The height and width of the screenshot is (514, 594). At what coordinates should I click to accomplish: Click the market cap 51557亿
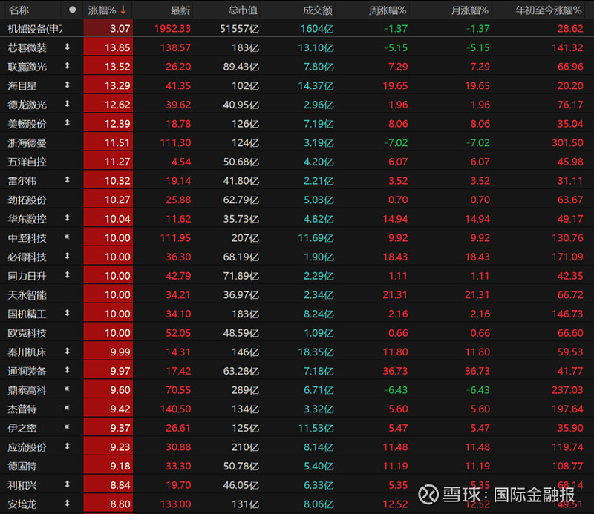coord(239,29)
